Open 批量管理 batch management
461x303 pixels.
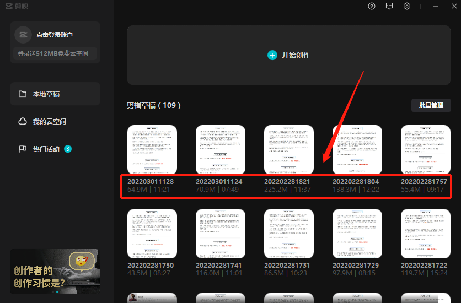pyautogui.click(x=431, y=105)
